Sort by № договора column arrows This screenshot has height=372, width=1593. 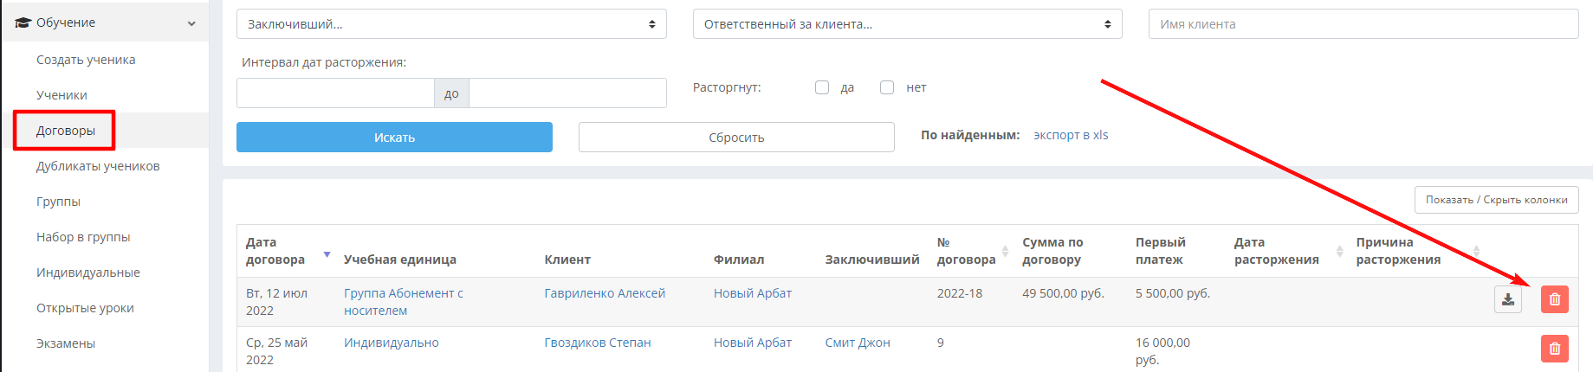(x=1005, y=251)
